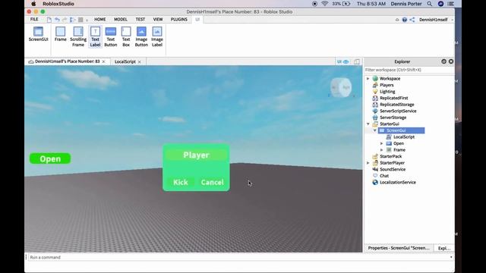Insert a Frame element
This screenshot has height=273, width=486.
coord(61,34)
